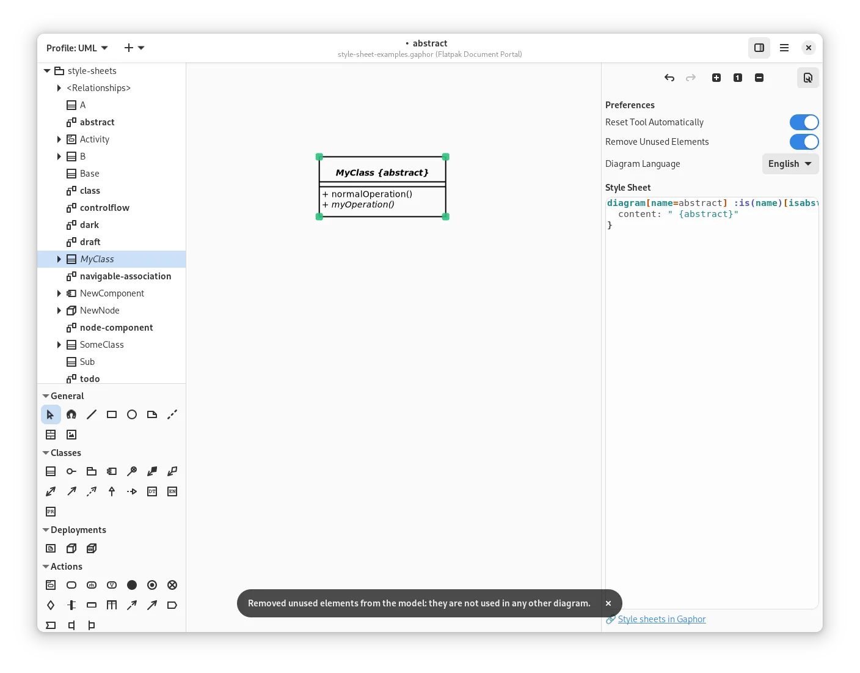Open Style sheets in Gaphor link
Viewport: 860px width, 673px height.
click(661, 619)
